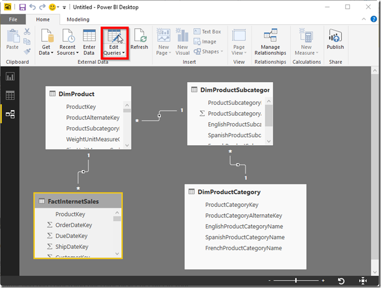Open the smiley feedback icon
This screenshot has width=381, height=288.
[x=52, y=7]
